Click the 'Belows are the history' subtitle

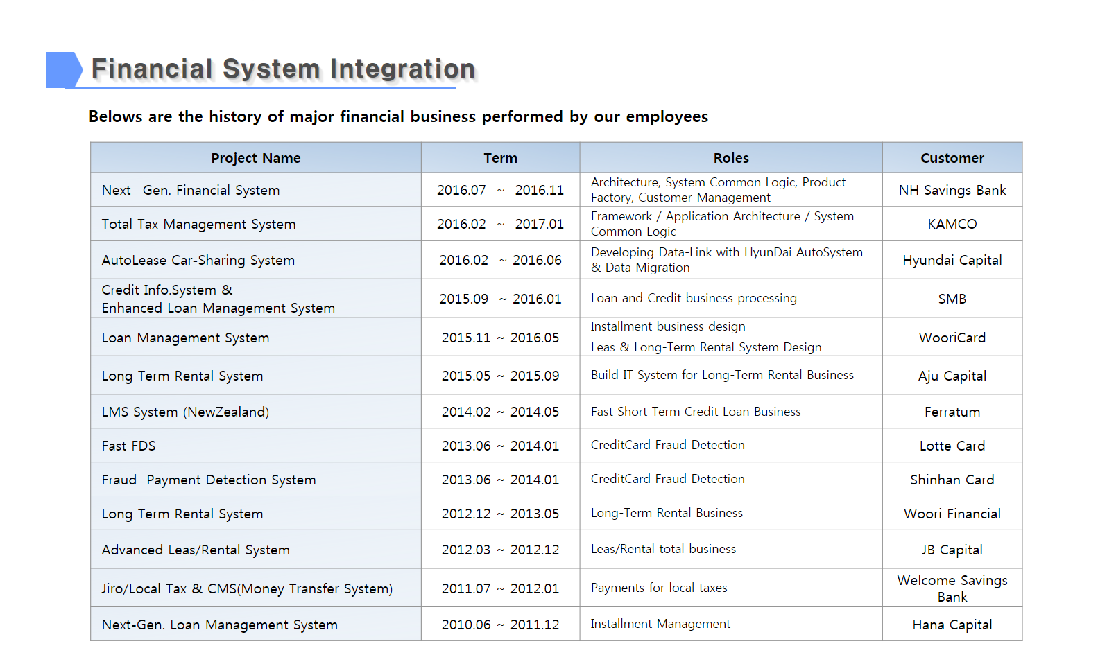399,116
